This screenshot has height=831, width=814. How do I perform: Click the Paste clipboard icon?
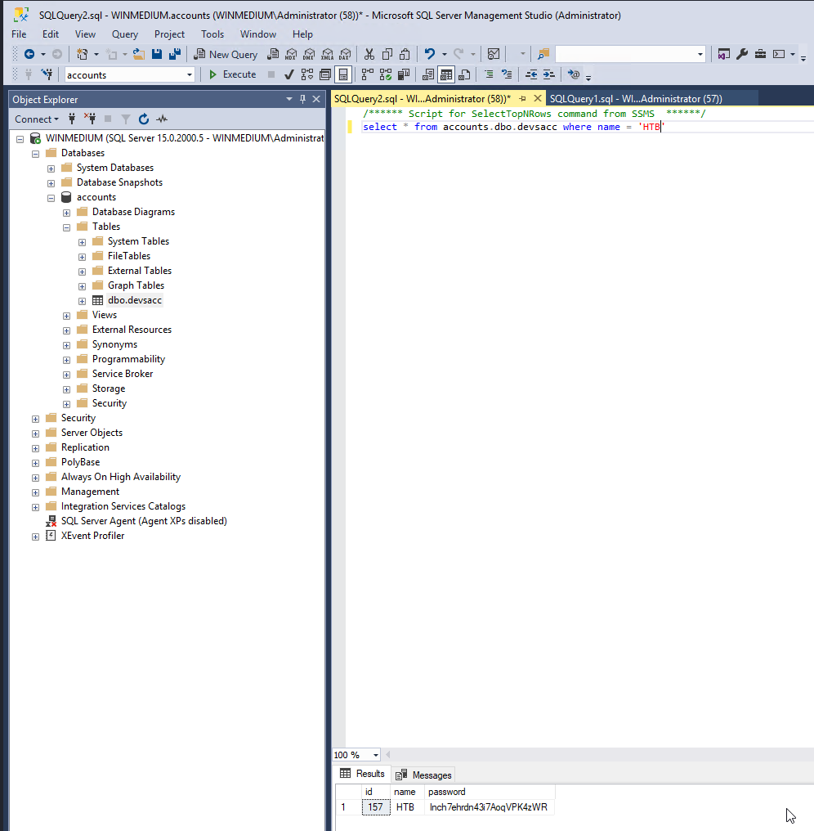click(x=405, y=54)
